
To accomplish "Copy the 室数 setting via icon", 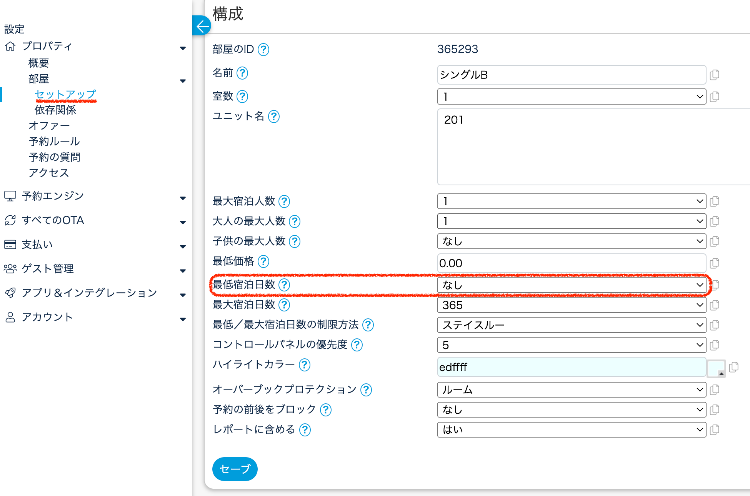I will click(x=714, y=97).
